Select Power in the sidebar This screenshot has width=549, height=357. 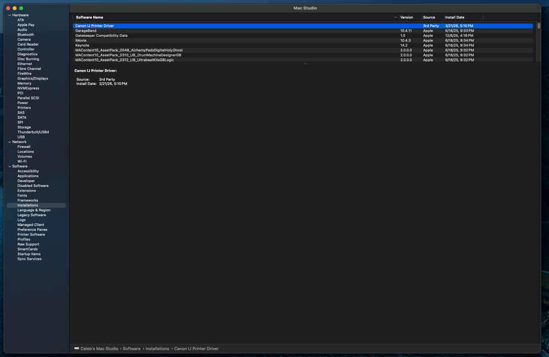(23, 103)
